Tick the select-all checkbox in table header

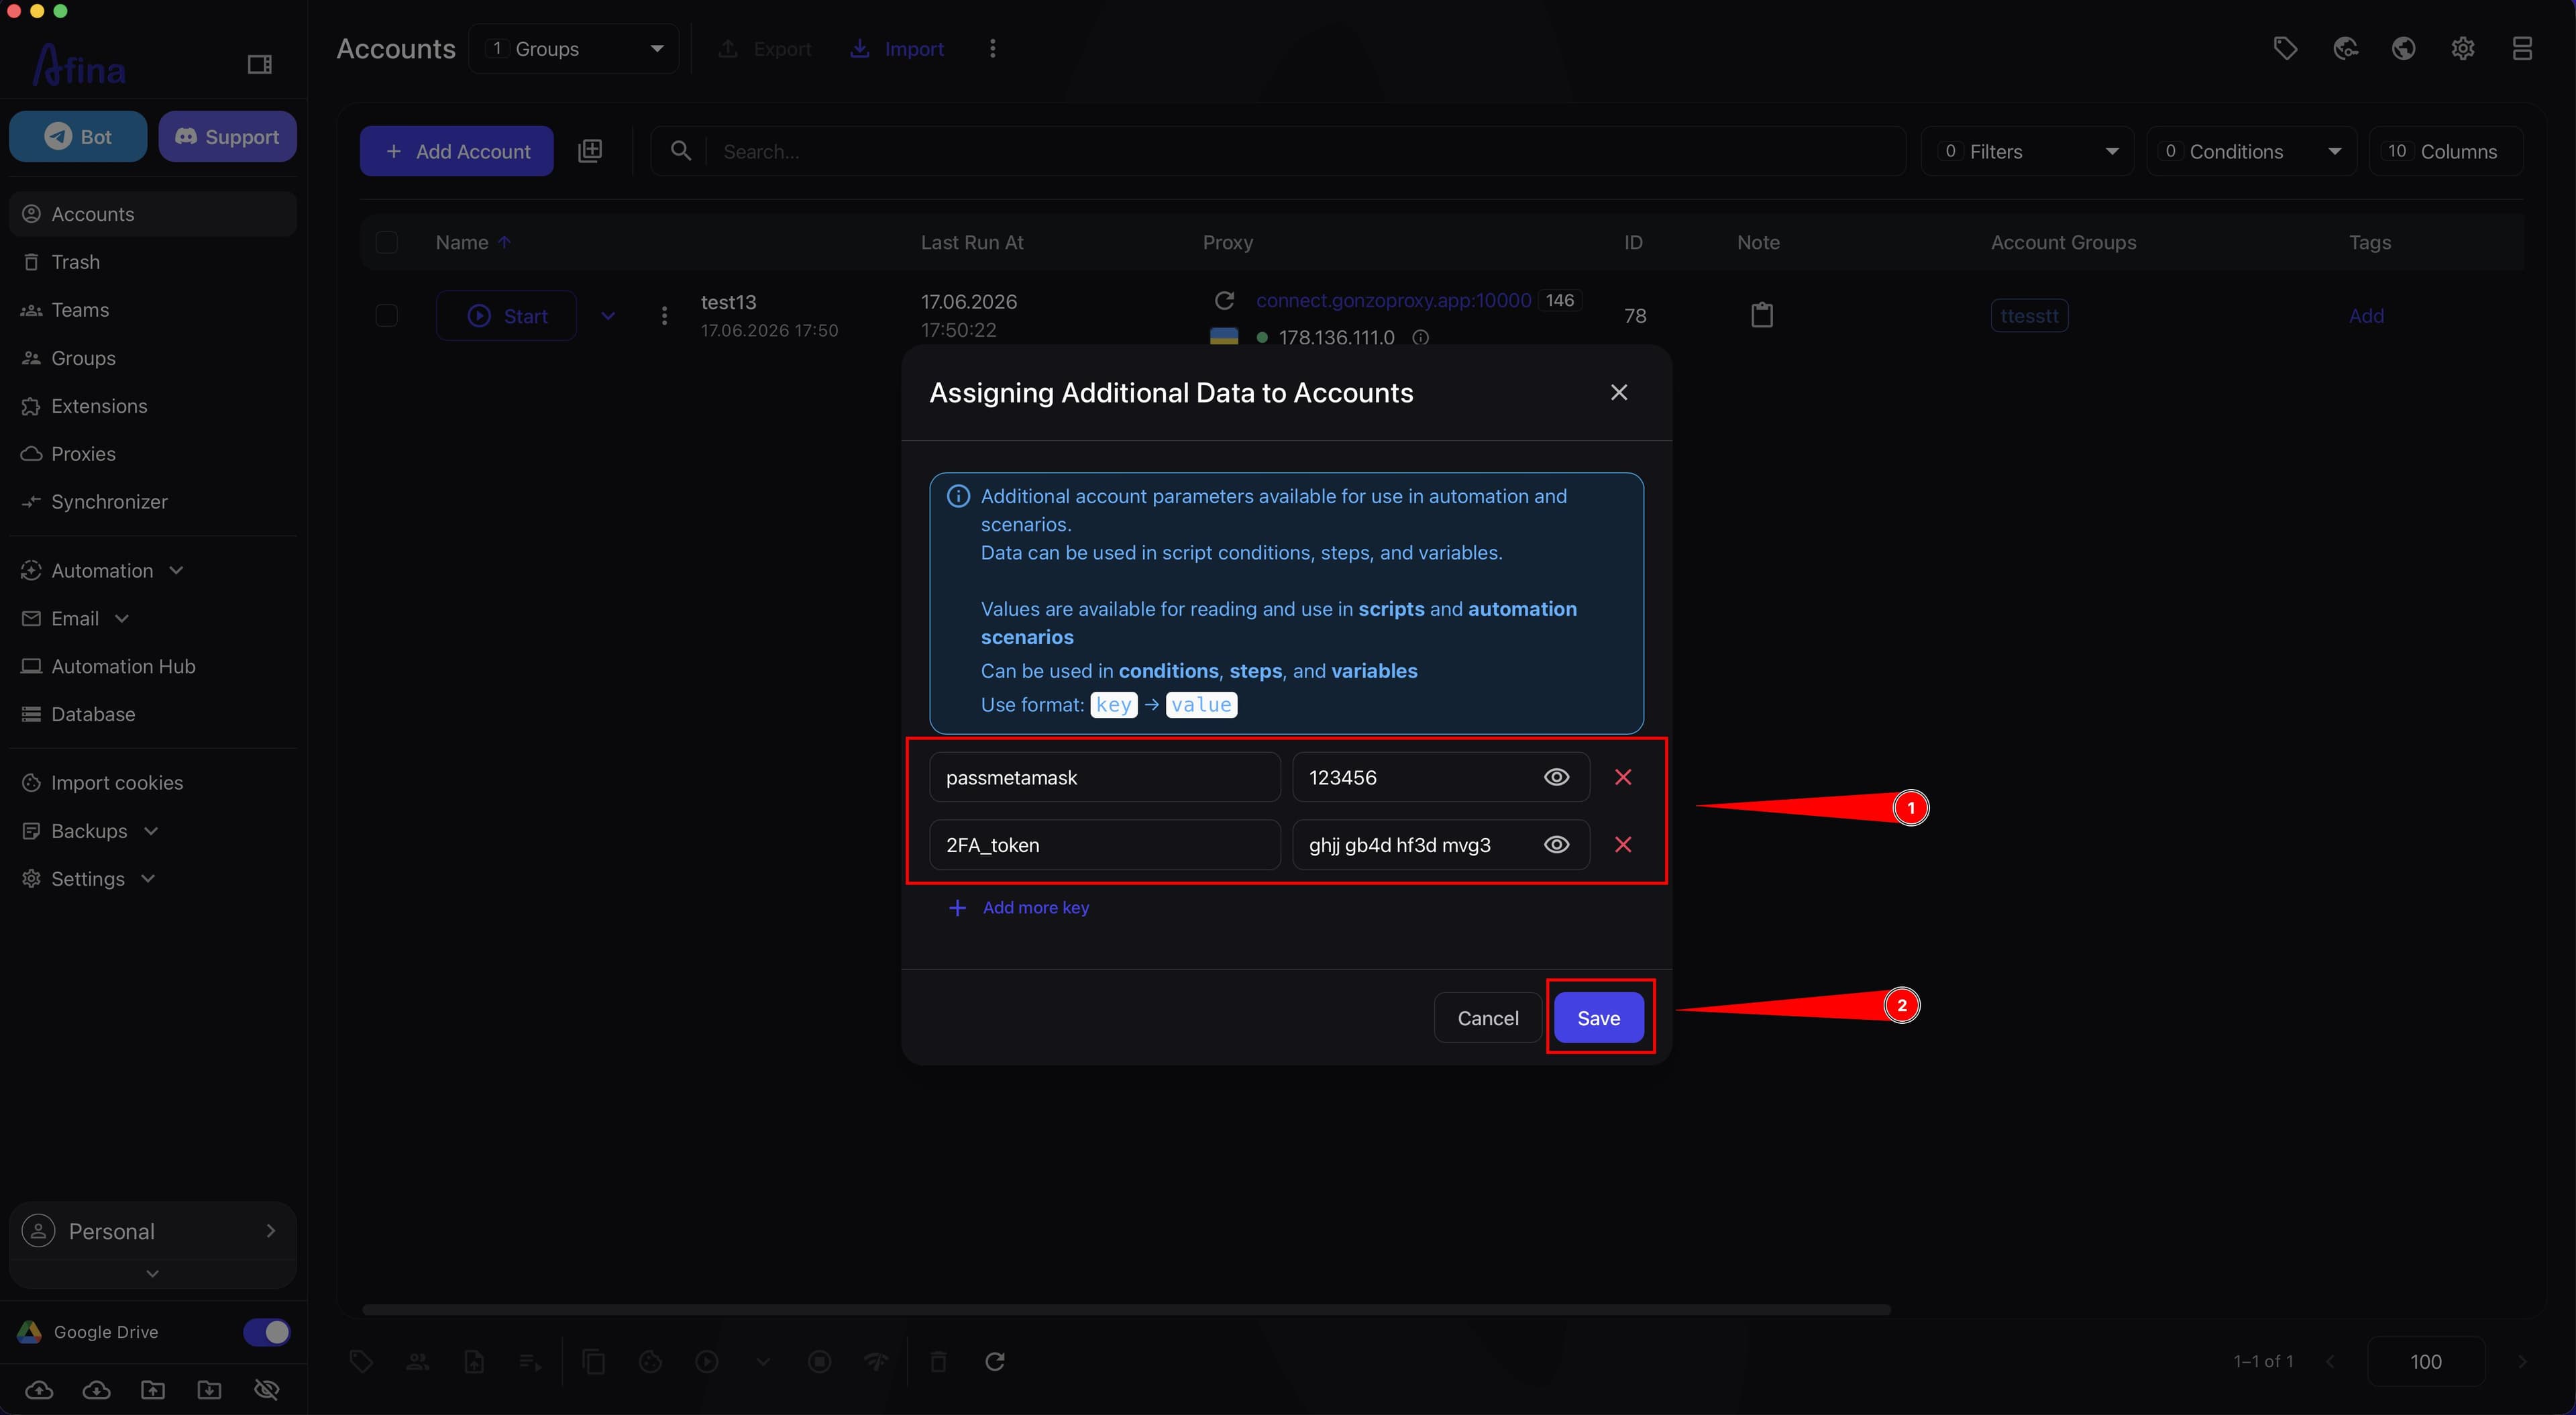point(386,242)
